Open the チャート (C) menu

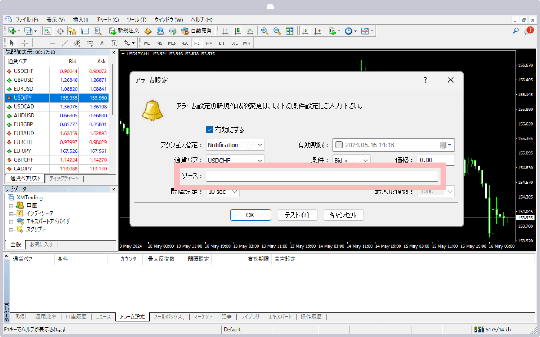coord(107,20)
